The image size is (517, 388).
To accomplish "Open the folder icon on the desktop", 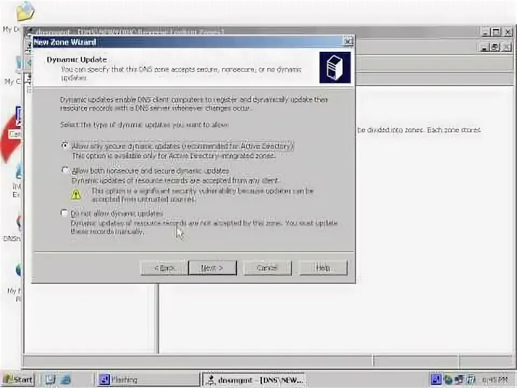I will point(25,11).
